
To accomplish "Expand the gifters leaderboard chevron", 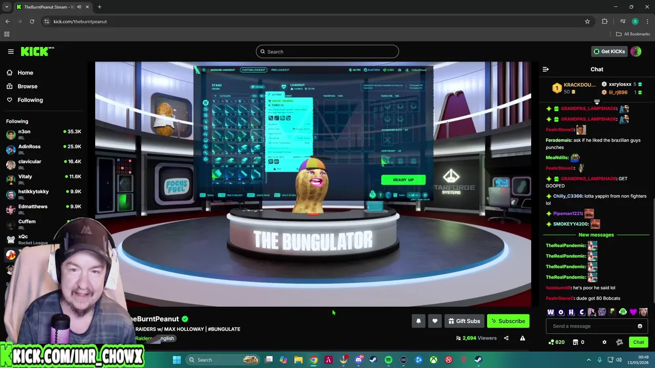I will click(597, 102).
